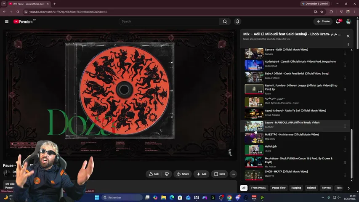Show more chips with right arrow
Screen dimensions: 359x202
tap(348, 188)
